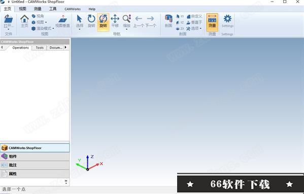Click the 视图垂直 view-normal icon
This screenshot has width=304, height=194.
click(x=62, y=21)
